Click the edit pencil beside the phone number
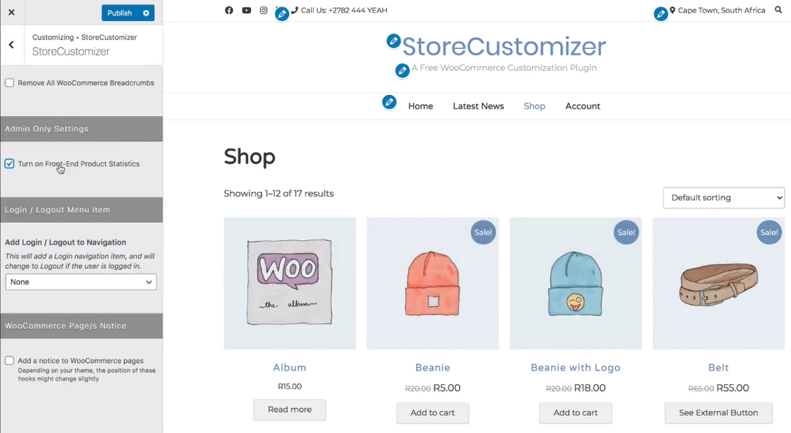The image size is (791, 433). tap(281, 11)
